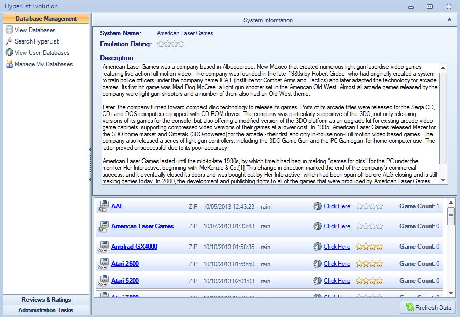Select the Database Management tab

(x=46, y=19)
